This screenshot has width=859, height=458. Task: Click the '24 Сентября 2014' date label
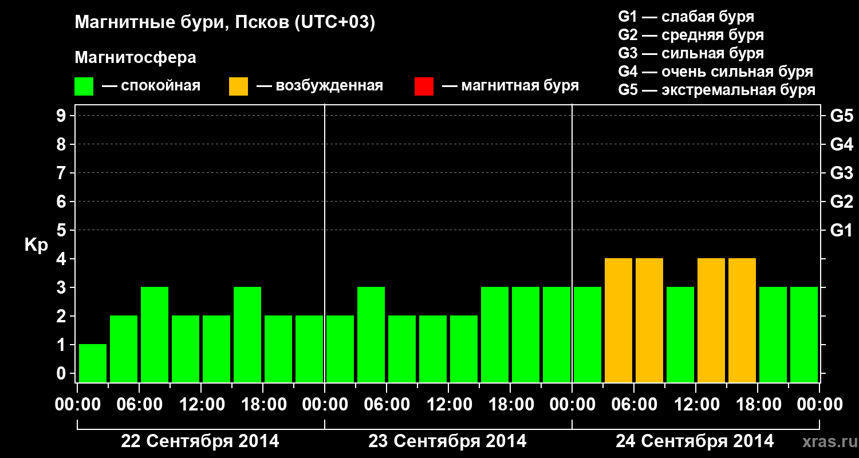[695, 441]
